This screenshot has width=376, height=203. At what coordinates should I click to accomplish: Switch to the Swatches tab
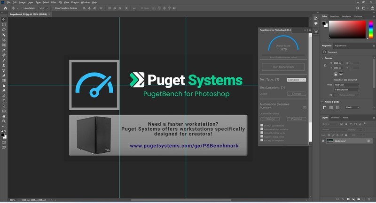[x=334, y=16]
